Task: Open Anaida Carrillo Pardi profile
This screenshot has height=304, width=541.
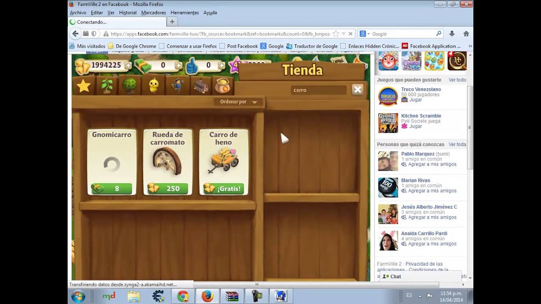Action: (424, 233)
